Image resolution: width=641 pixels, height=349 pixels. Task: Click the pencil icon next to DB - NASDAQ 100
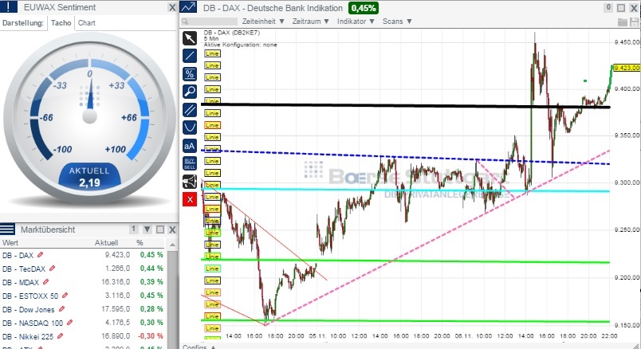tap(70, 323)
